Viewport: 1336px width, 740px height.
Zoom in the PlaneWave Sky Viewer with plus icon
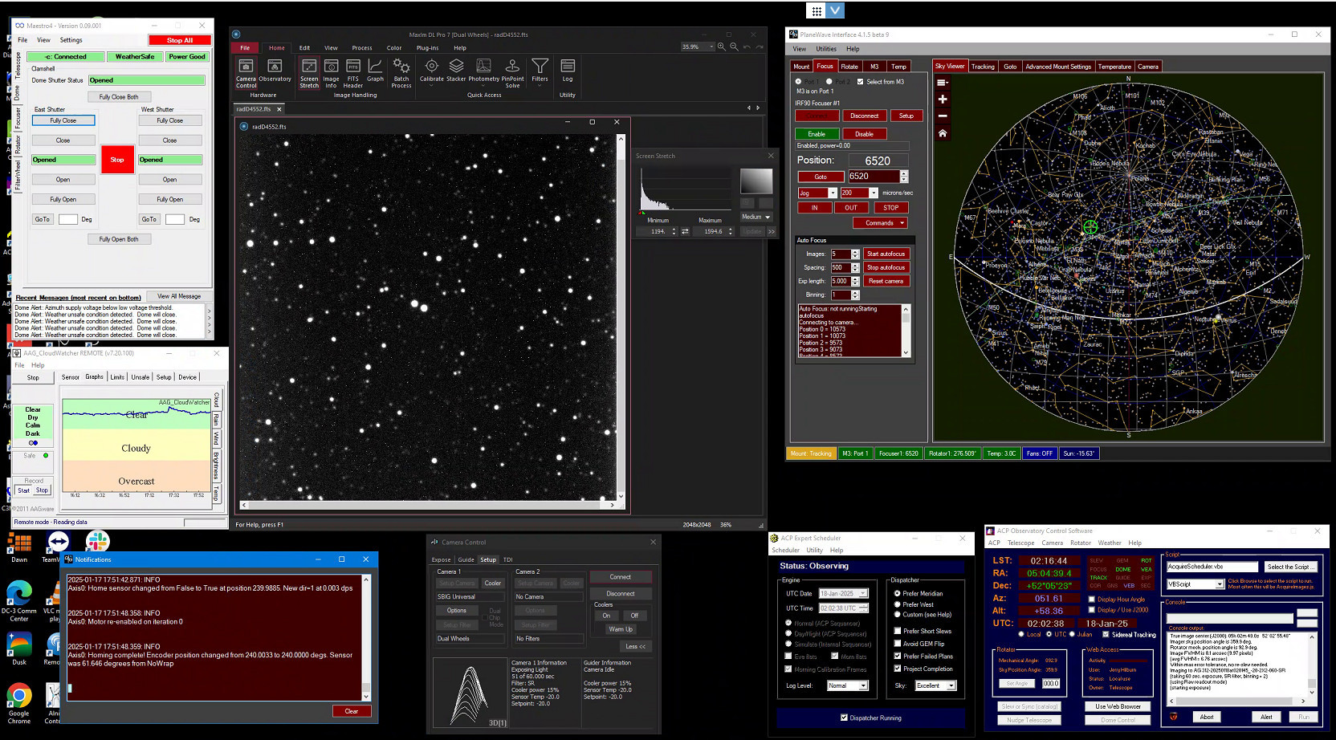pyautogui.click(x=943, y=100)
